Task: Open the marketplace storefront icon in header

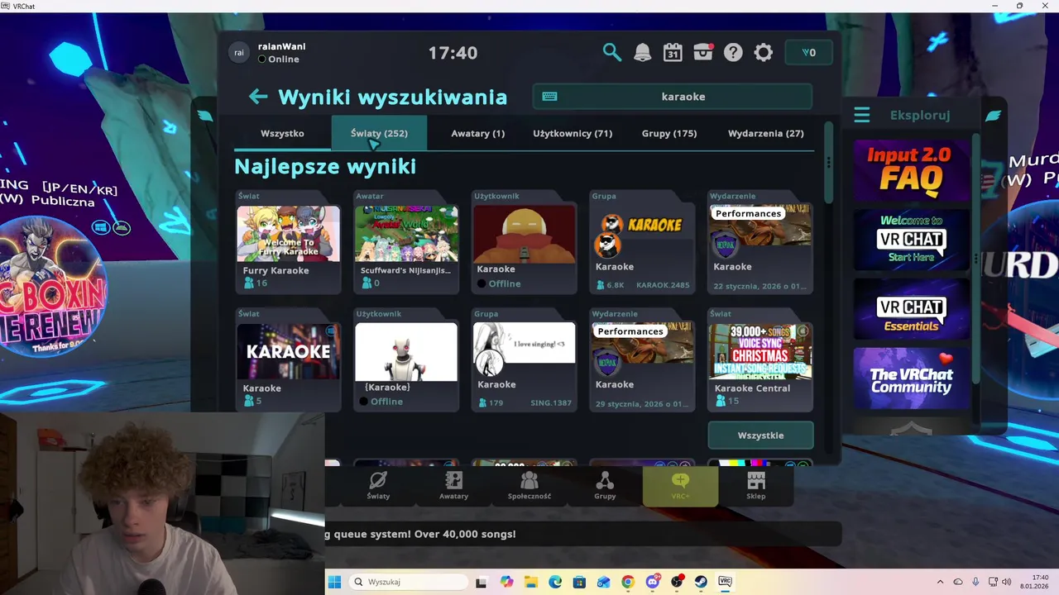Action: (703, 53)
